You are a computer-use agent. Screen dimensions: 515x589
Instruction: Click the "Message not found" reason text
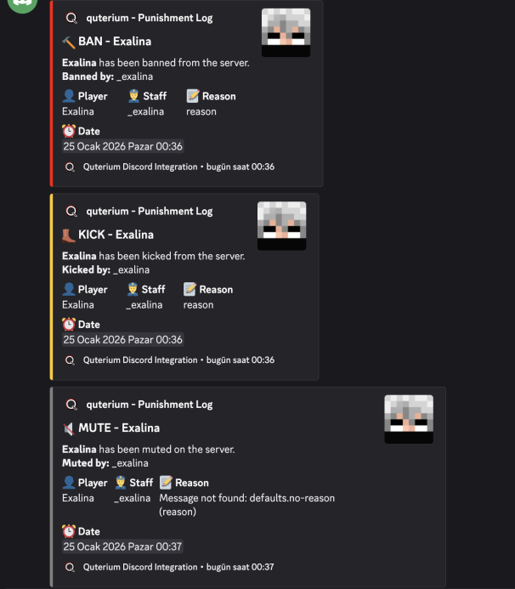pyautogui.click(x=246, y=498)
